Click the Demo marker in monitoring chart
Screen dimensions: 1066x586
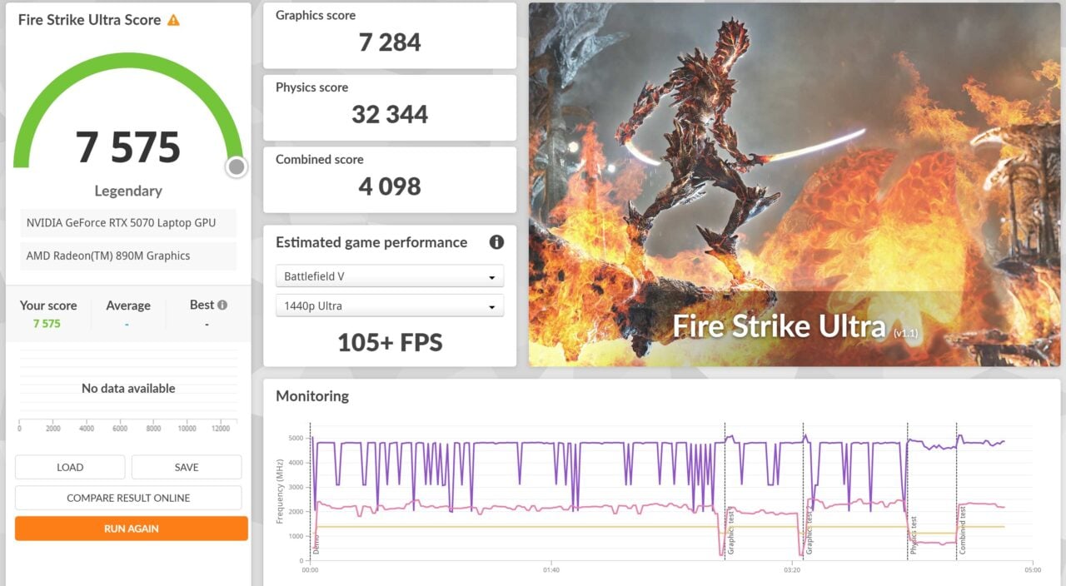[x=316, y=544]
